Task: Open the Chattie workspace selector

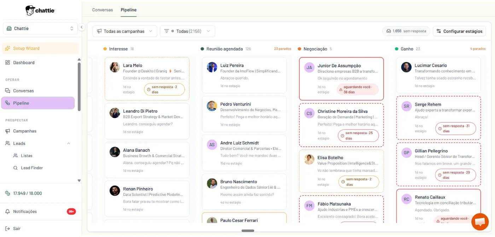Action: [40, 29]
